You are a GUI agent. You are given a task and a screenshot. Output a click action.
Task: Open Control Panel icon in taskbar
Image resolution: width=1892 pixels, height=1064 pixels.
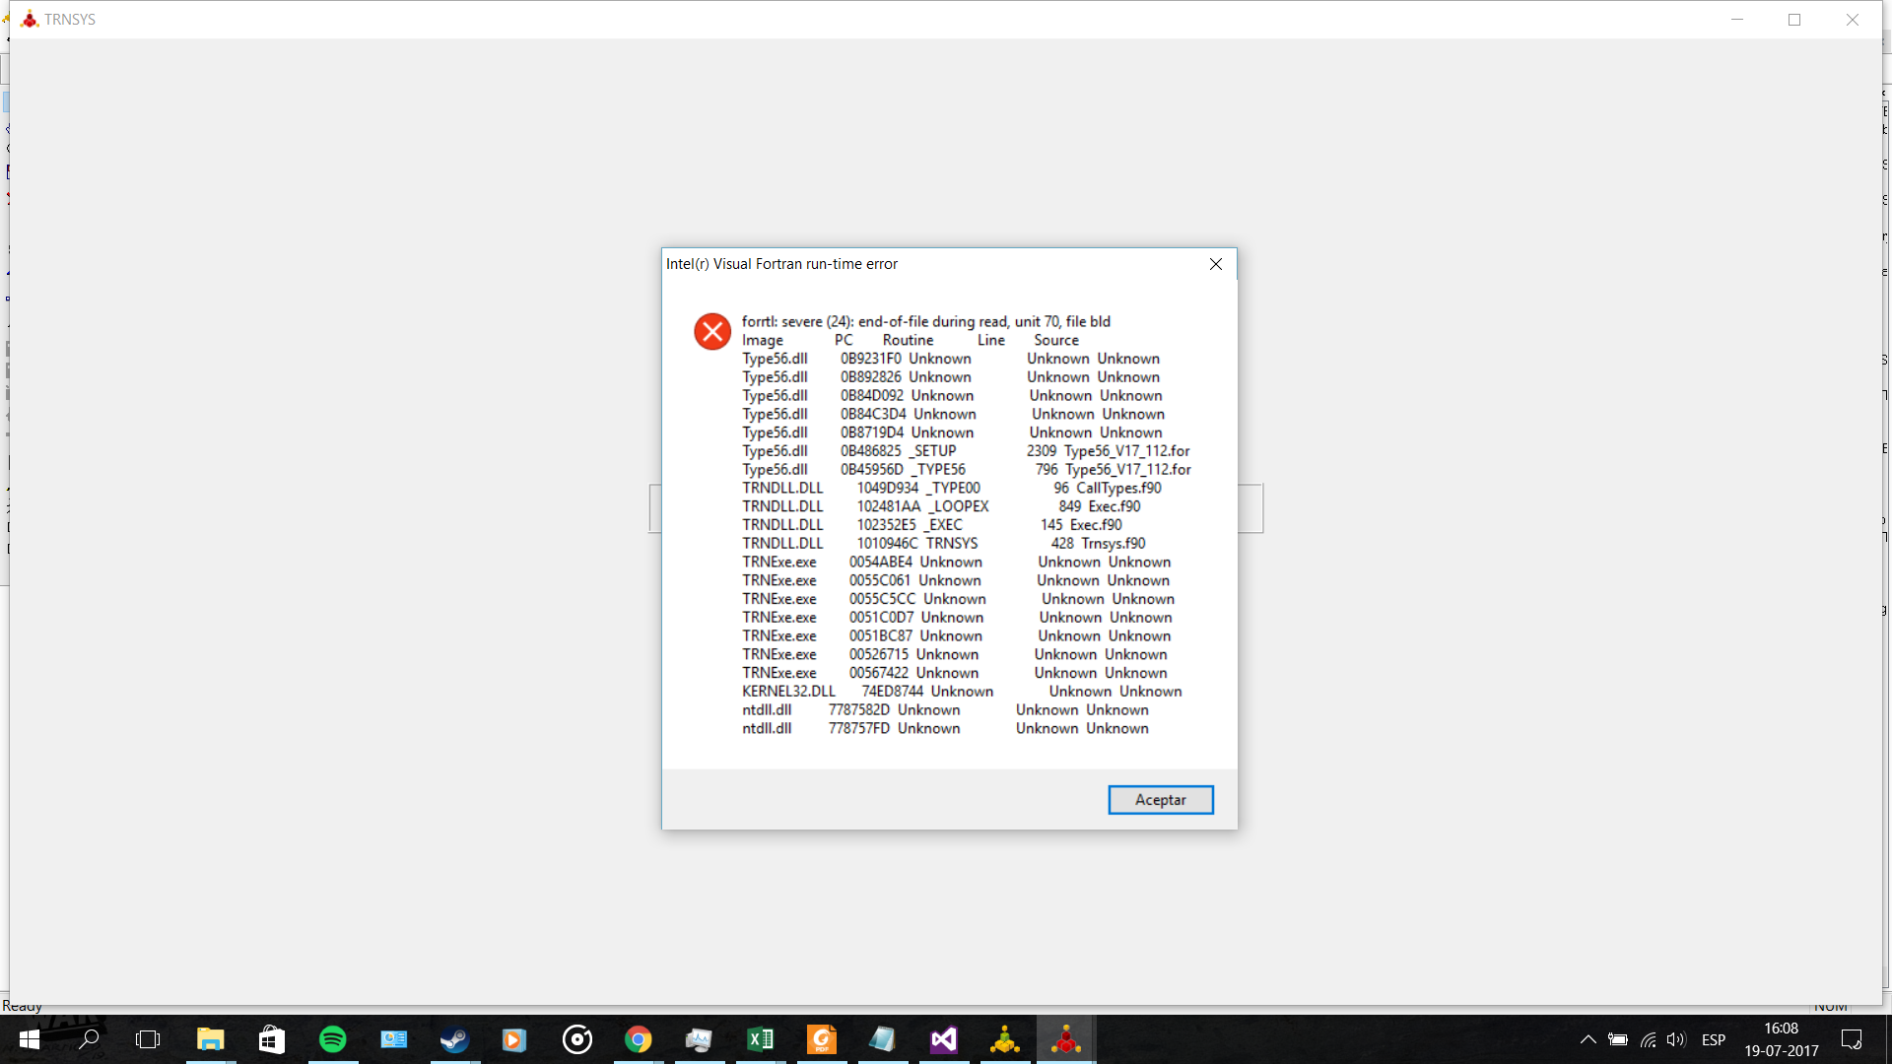point(394,1039)
